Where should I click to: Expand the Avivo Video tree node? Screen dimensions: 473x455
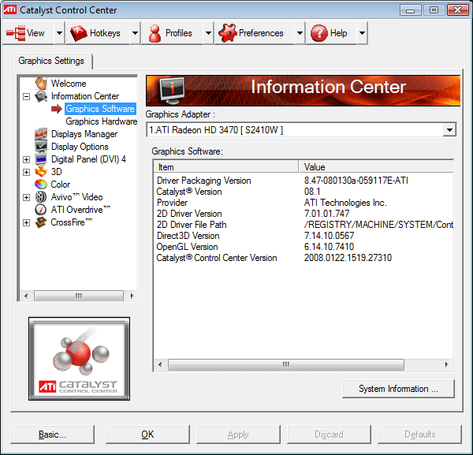[27, 197]
